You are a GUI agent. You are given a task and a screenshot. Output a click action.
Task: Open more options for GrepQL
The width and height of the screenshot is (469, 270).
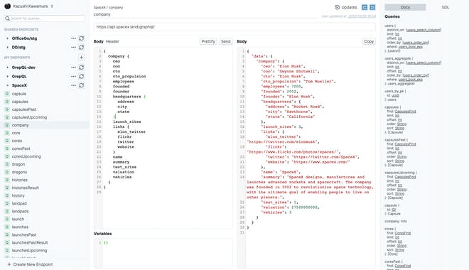[x=73, y=76]
